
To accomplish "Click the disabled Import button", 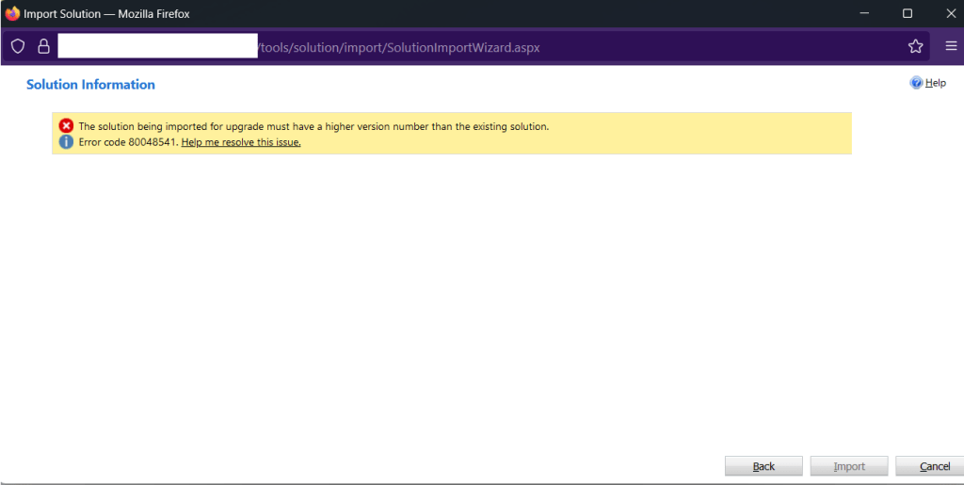I will (x=849, y=466).
